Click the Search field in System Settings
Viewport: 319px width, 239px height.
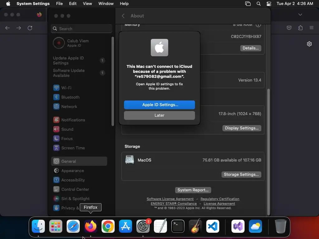[81, 29]
